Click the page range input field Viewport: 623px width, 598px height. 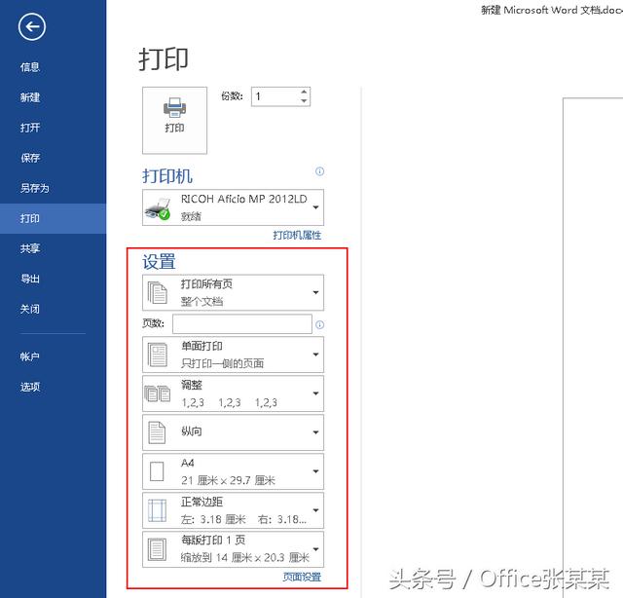(x=242, y=324)
